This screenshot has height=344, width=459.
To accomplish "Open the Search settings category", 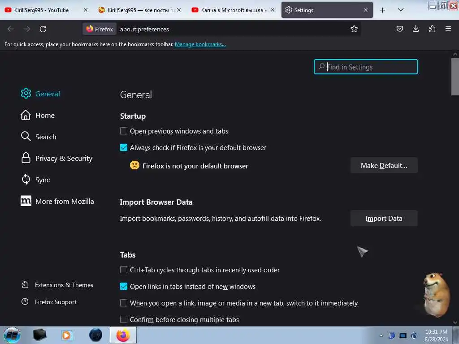I will pyautogui.click(x=39, y=137).
